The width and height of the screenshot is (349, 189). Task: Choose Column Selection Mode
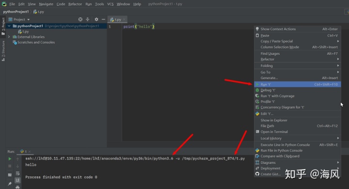297,47
